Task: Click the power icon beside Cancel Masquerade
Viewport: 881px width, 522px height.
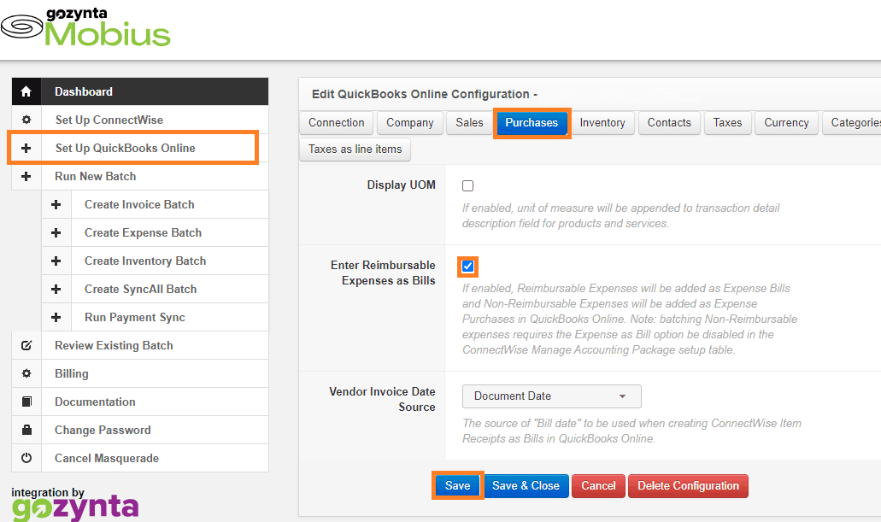Action: click(x=26, y=458)
